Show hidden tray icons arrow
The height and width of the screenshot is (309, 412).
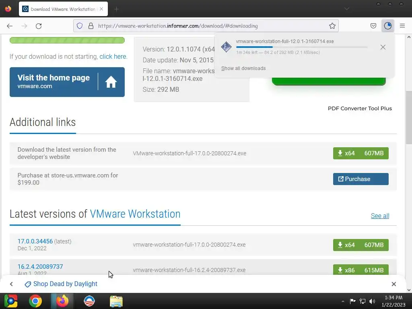coord(343,301)
